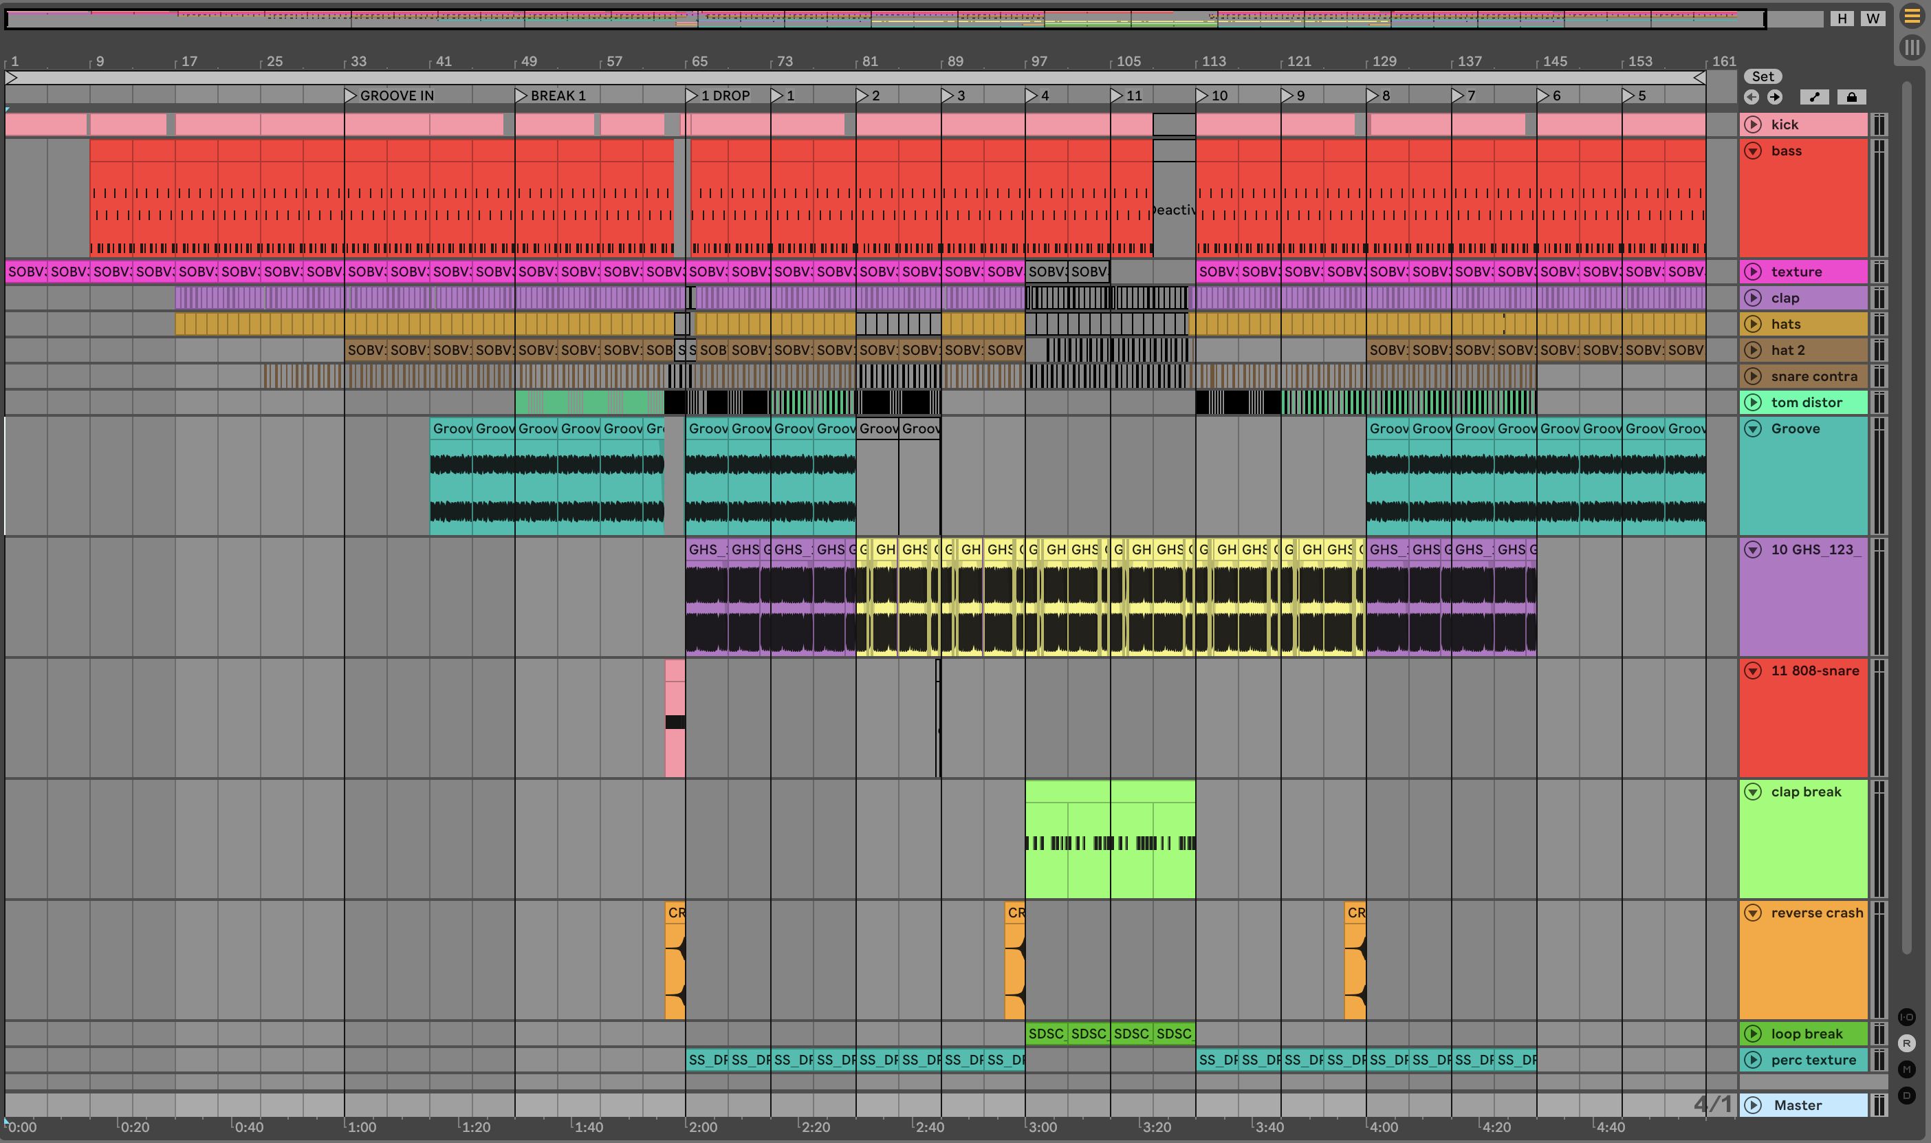
Task: Unfold the hat 2 track
Action: coord(1753,349)
